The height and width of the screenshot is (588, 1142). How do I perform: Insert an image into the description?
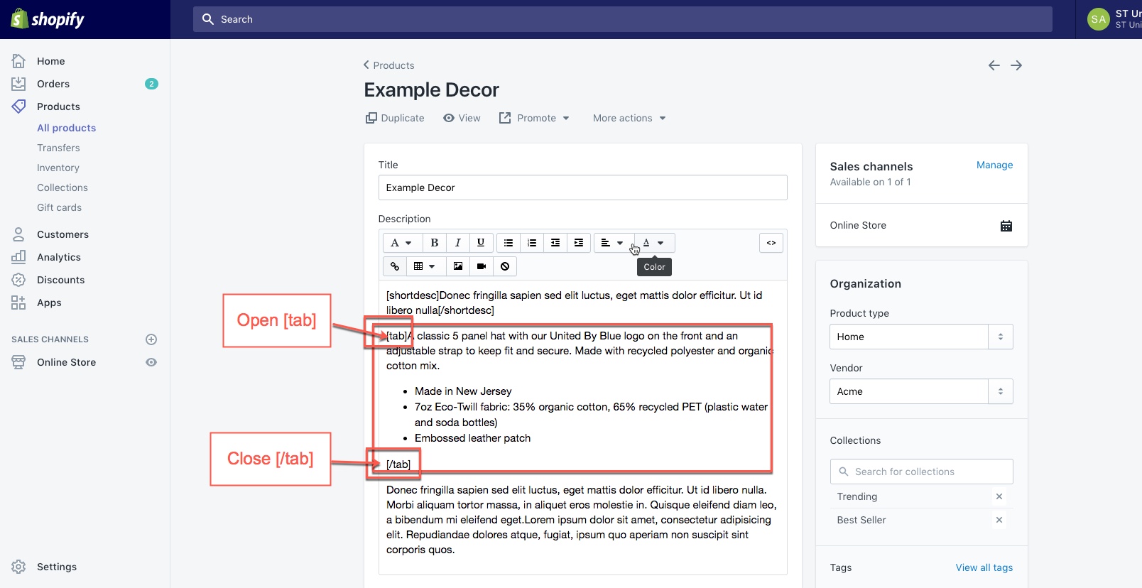458,266
